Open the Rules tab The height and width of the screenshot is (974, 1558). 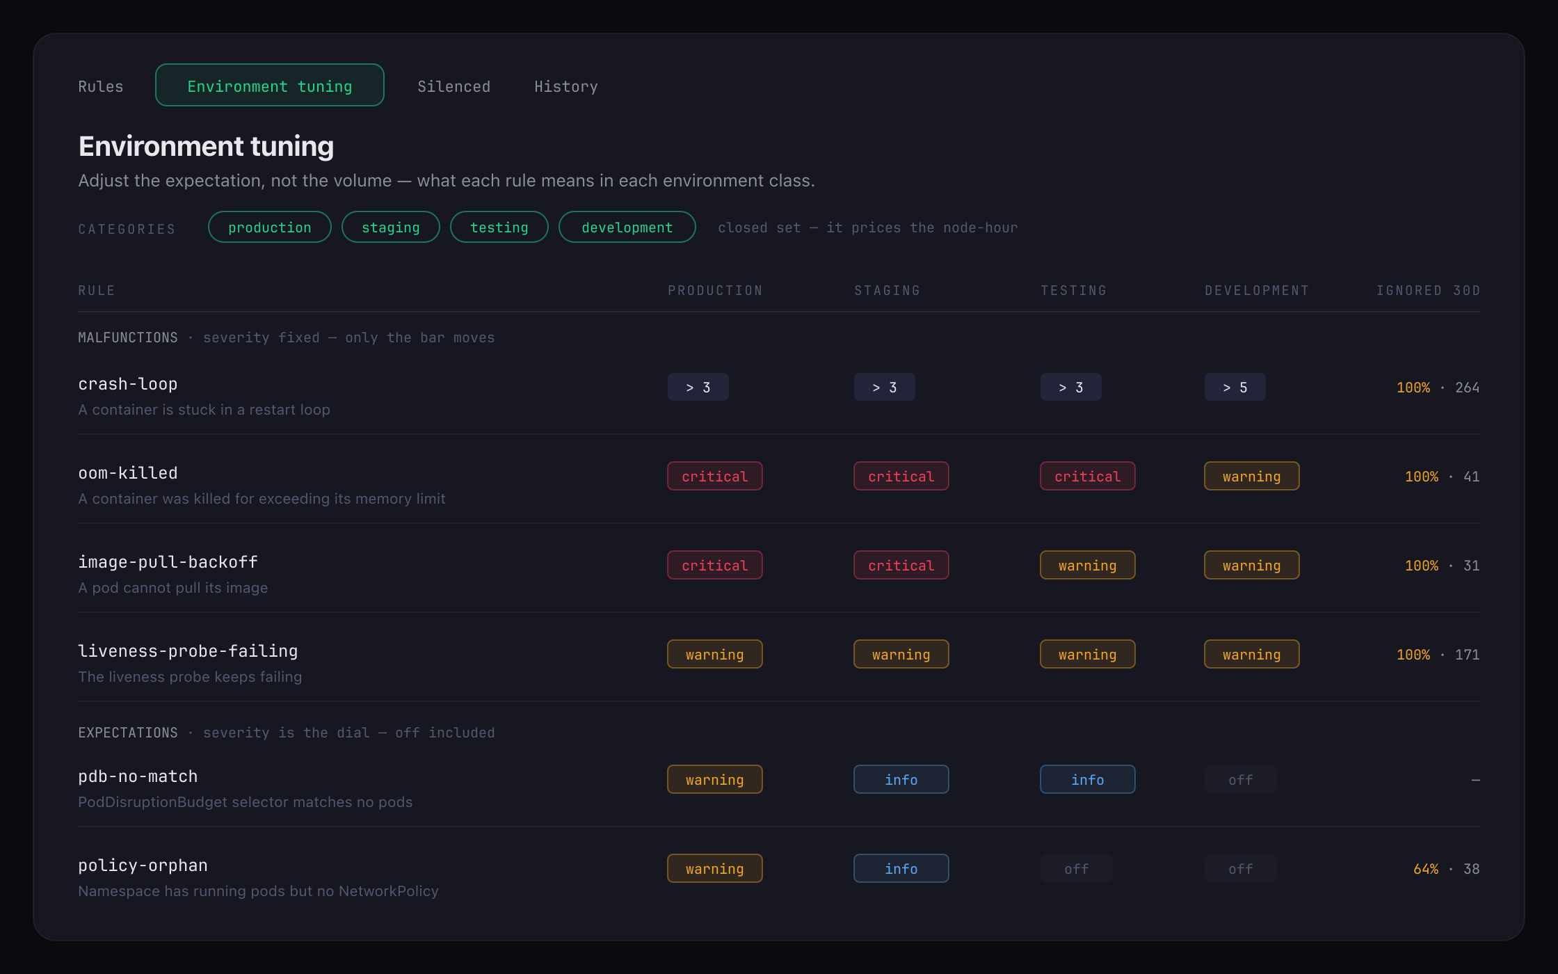click(x=100, y=86)
